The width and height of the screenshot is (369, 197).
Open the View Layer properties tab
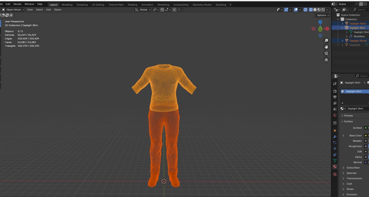point(335,103)
